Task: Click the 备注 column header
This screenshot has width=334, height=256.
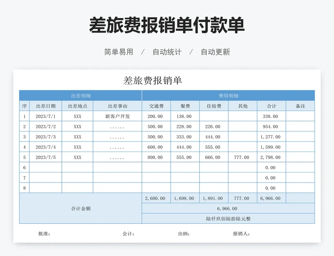Action: click(x=300, y=106)
